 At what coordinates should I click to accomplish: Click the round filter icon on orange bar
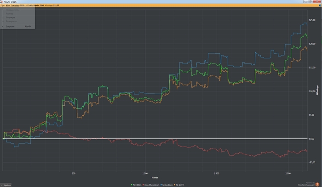(x=320, y=6)
